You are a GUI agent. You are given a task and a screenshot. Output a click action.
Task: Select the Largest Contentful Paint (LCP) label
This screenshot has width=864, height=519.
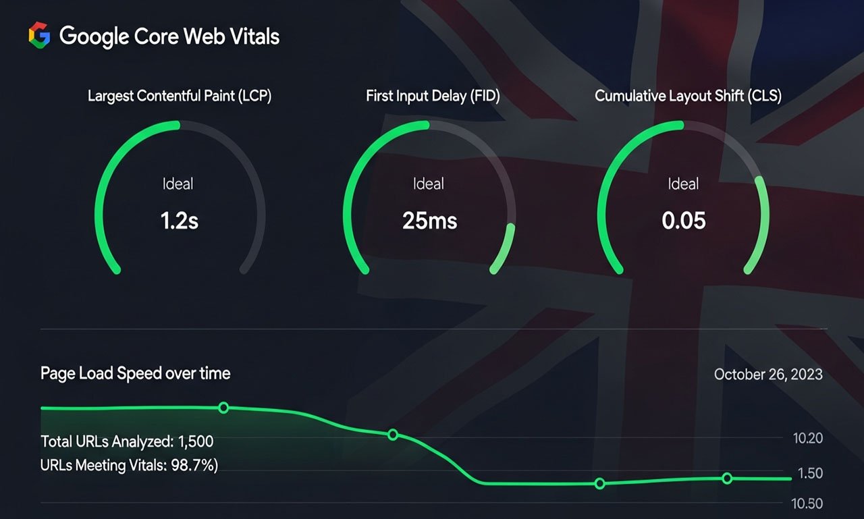(180, 96)
